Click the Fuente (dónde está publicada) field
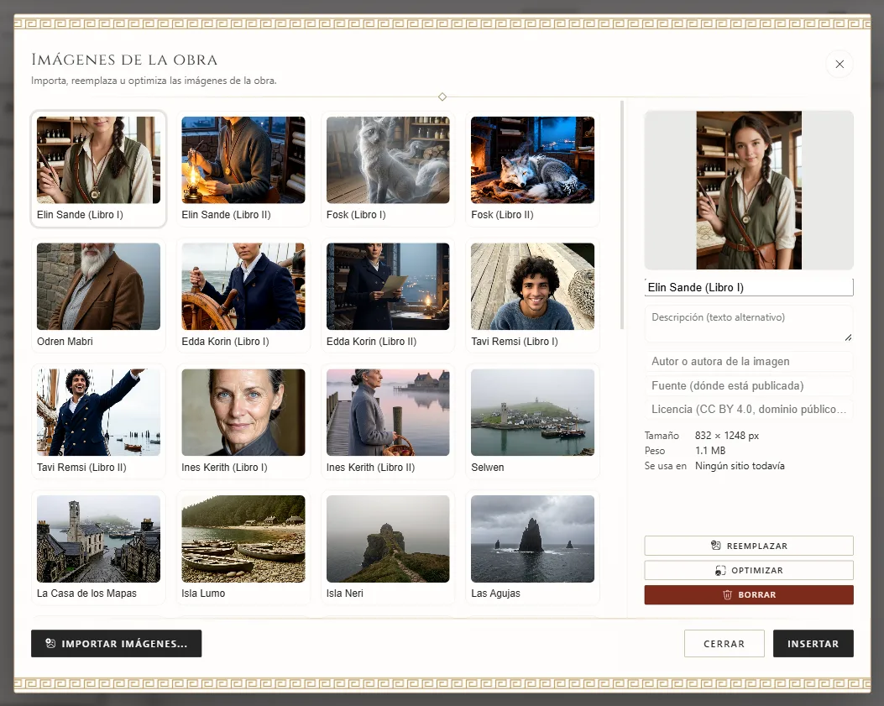Image resolution: width=884 pixels, height=706 pixels. [x=749, y=385]
